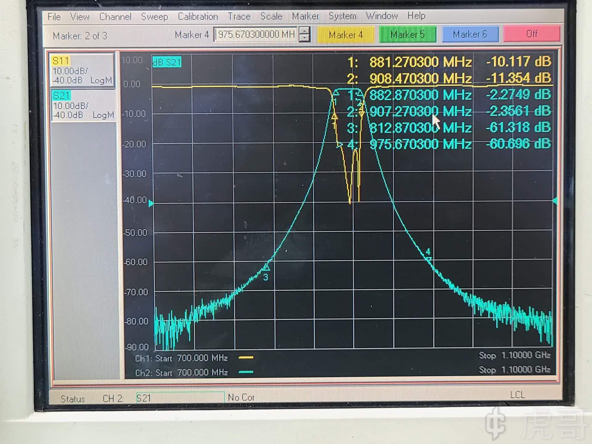The height and width of the screenshot is (444, 592).
Task: Click right reference level arrow on graph edge
Action: click(555, 201)
